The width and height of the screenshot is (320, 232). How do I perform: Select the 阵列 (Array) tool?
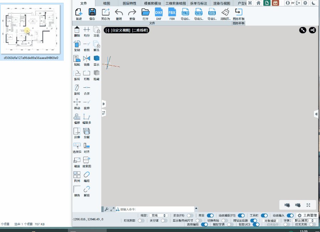coord(77,175)
